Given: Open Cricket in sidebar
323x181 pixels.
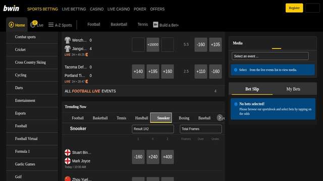Looking at the screenshot, I should click(x=32, y=50).
